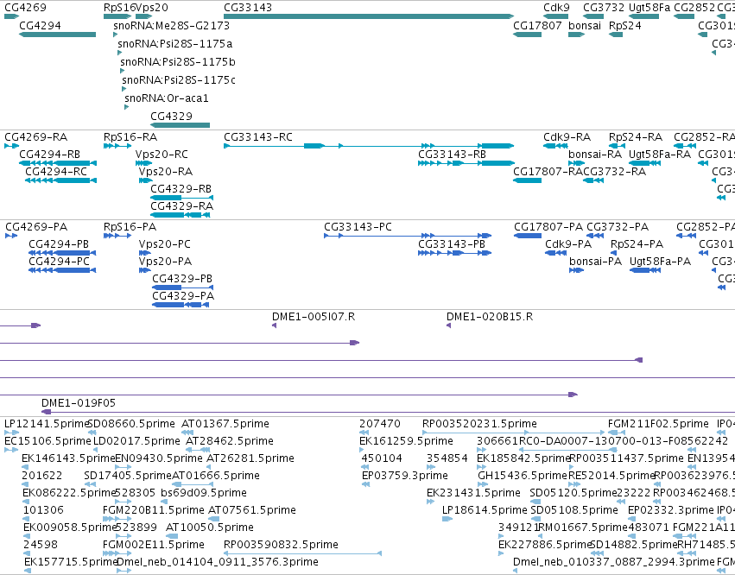Click the CG17807-PA protein label
This screenshot has height=575, width=735.
coord(548,227)
